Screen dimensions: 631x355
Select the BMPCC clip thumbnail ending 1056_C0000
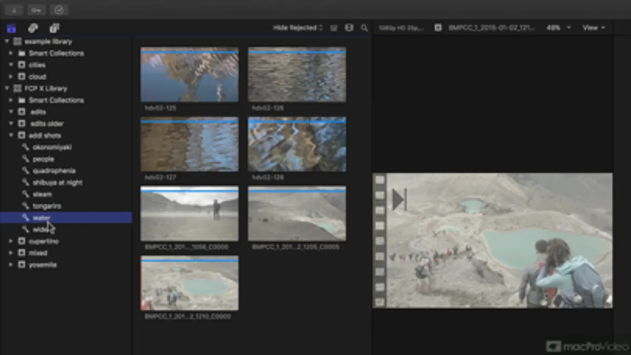[189, 213]
